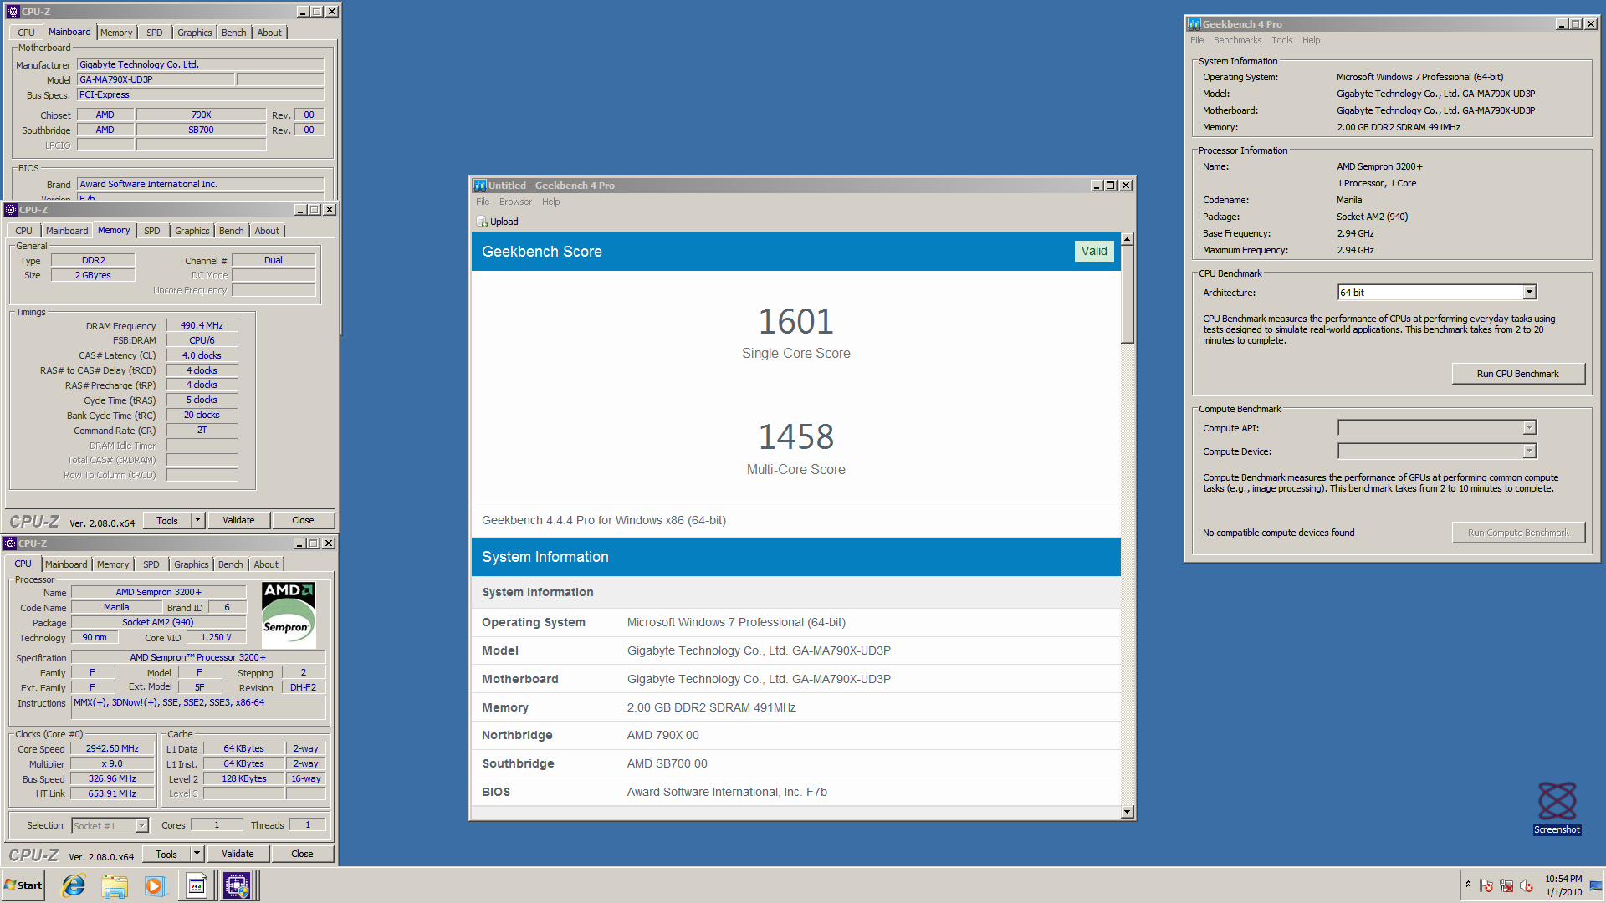This screenshot has width=1606, height=903.
Task: Select Bench tab in bottom CPU-Z window
Action: [230, 564]
